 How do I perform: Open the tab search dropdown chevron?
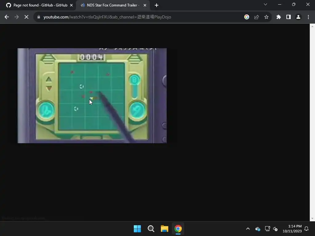(x=265, y=4)
